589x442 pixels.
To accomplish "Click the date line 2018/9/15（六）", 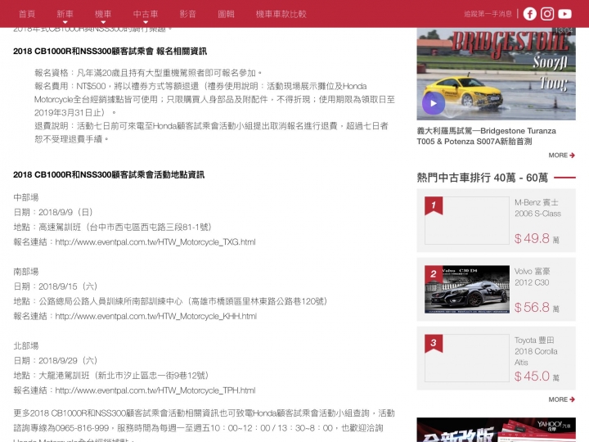I will [x=56, y=286].
